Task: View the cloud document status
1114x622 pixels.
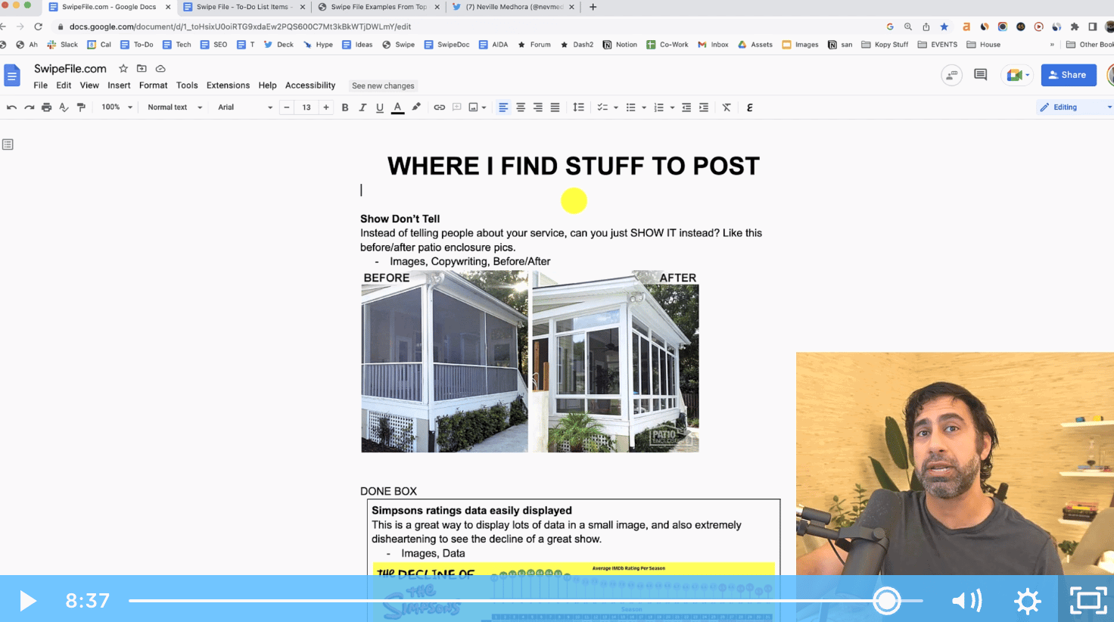Action: coord(160,69)
